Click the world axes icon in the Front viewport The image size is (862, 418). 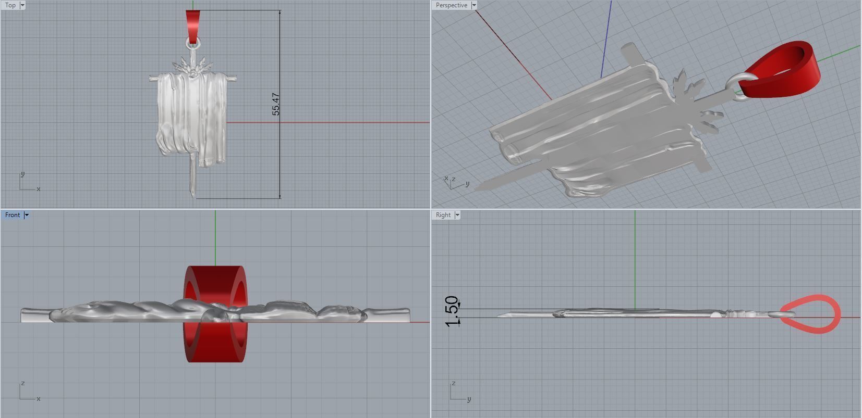30,391
